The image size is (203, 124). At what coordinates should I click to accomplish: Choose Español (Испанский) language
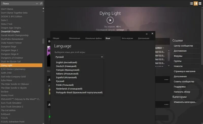[66, 77]
